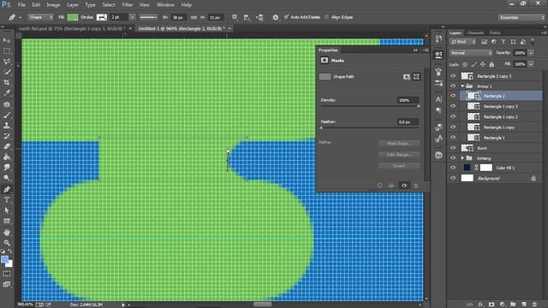Image resolution: width=548 pixels, height=308 pixels.
Task: Delete mask using Properties trash icon
Action: [416, 186]
